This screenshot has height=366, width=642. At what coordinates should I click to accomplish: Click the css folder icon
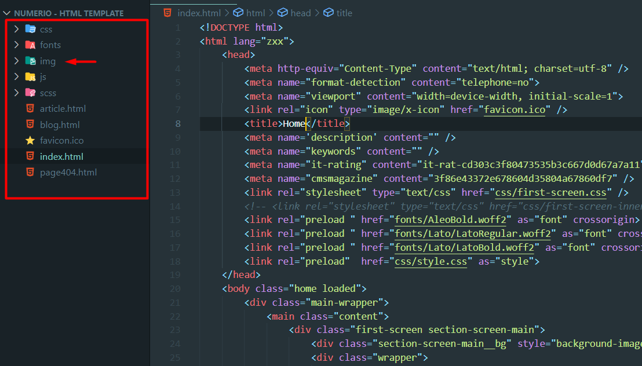click(30, 29)
